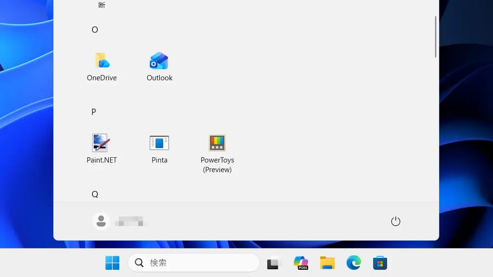Click the letter Q section header
The image size is (493, 277).
pyautogui.click(x=95, y=194)
